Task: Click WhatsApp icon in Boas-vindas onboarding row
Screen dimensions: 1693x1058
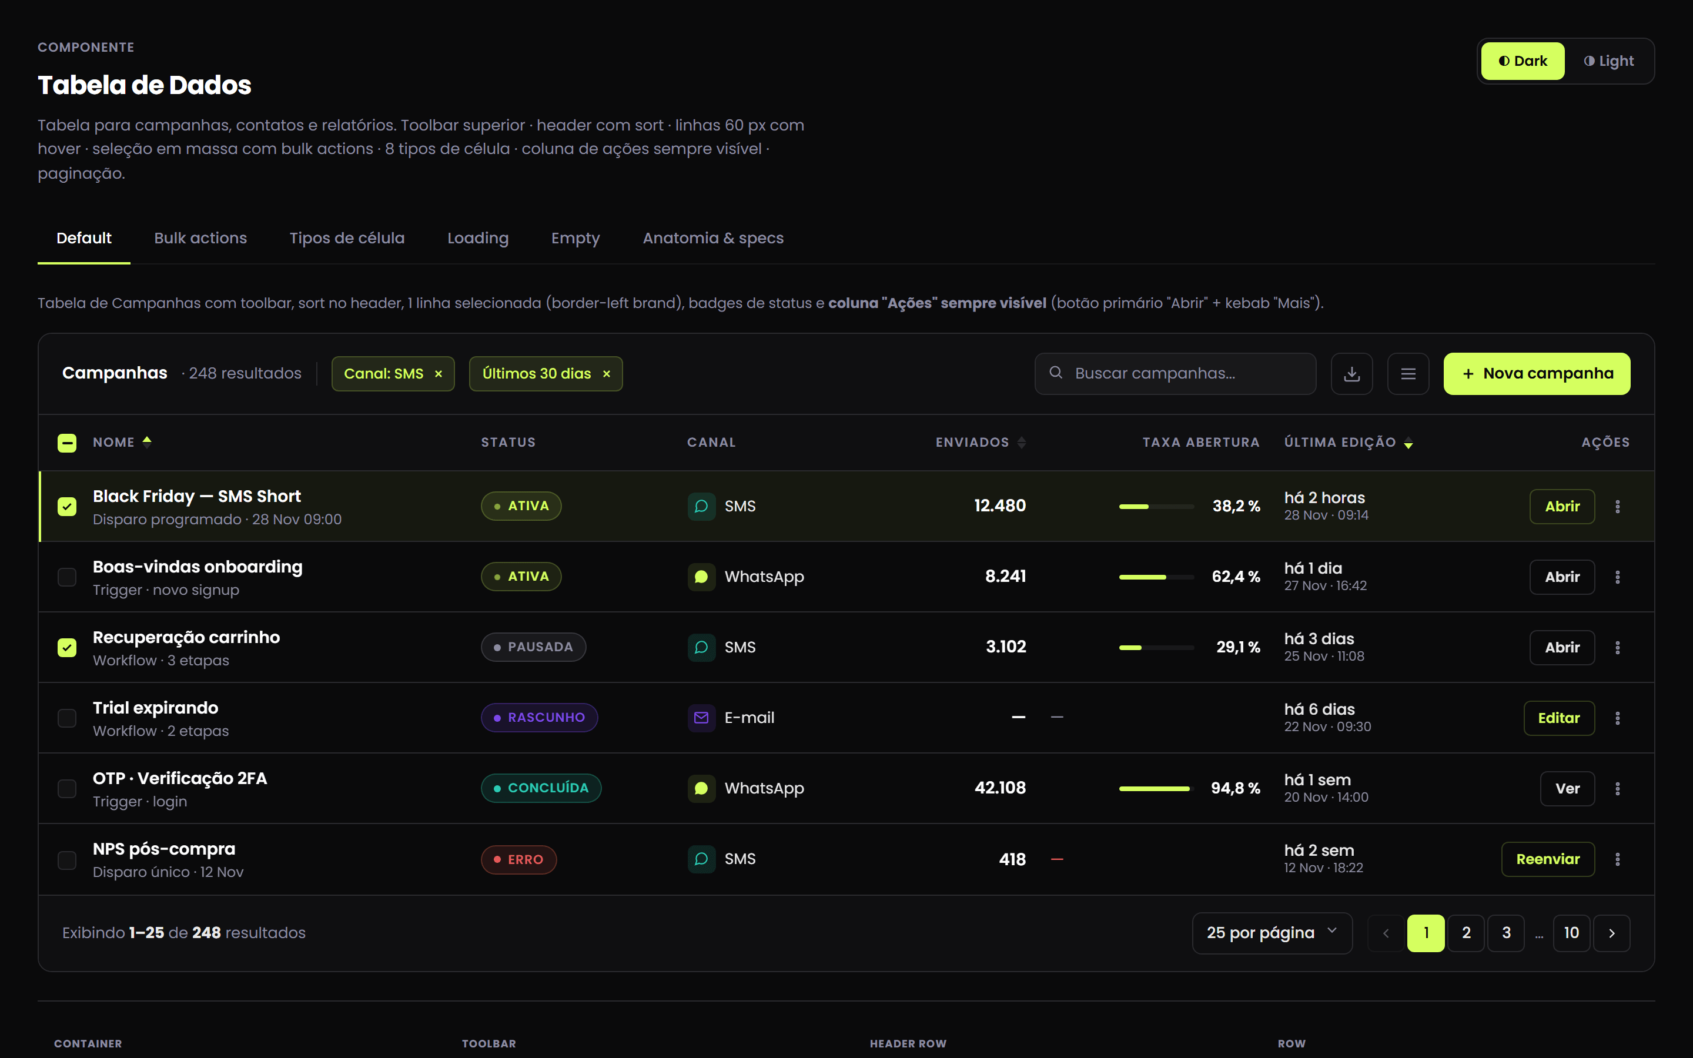Action: click(x=702, y=577)
